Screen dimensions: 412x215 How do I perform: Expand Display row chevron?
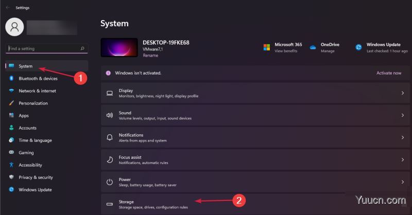click(403, 93)
